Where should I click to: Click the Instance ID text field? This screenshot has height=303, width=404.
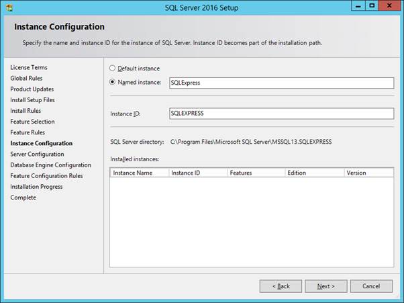coord(282,114)
